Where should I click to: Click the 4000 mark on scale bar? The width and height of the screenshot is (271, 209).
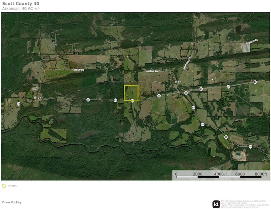click(x=219, y=174)
